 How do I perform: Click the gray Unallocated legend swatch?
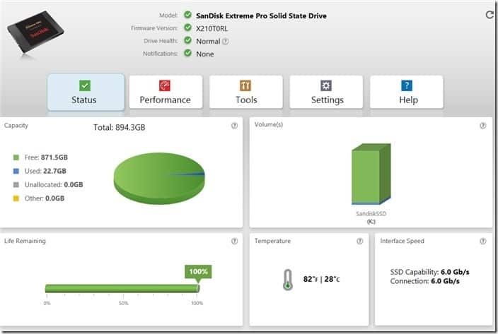[x=16, y=185]
